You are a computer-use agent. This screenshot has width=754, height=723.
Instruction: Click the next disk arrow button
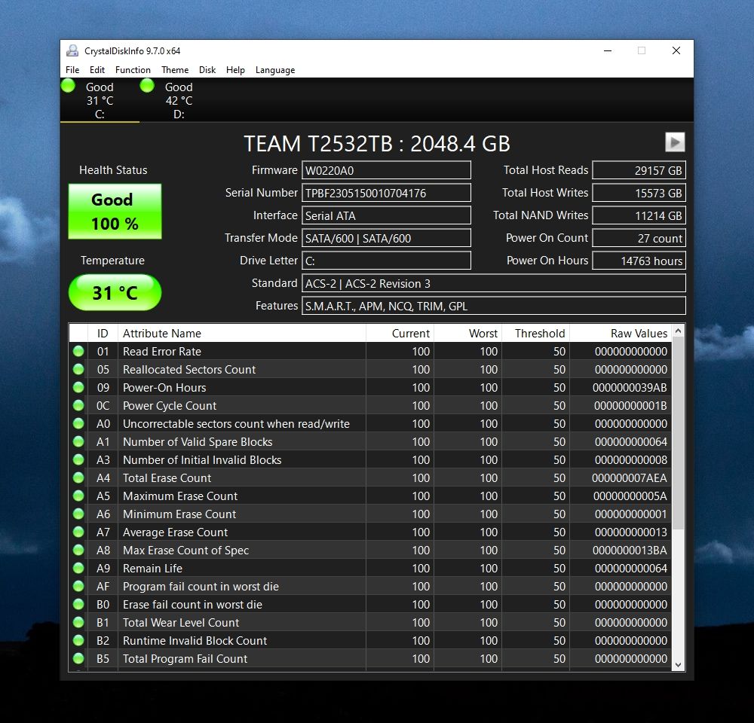[675, 142]
